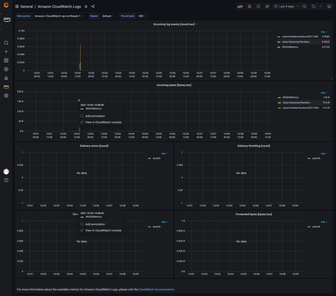The width and height of the screenshot is (336, 296).
Task: Save dashboard with the disk icon
Action: 249,6
